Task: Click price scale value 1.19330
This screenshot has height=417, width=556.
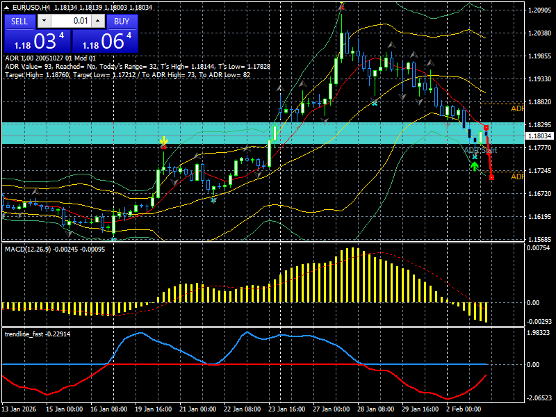Action: point(540,79)
